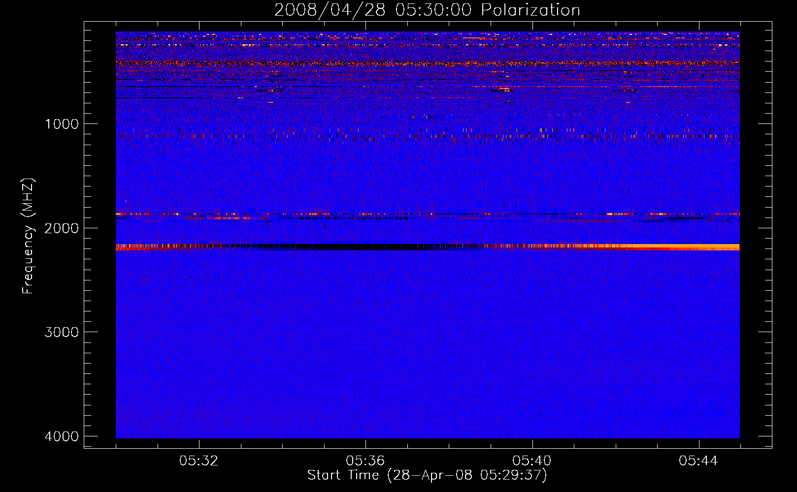Click the 1000 frequency tick label
Screen dimensions: 797x492
62,124
